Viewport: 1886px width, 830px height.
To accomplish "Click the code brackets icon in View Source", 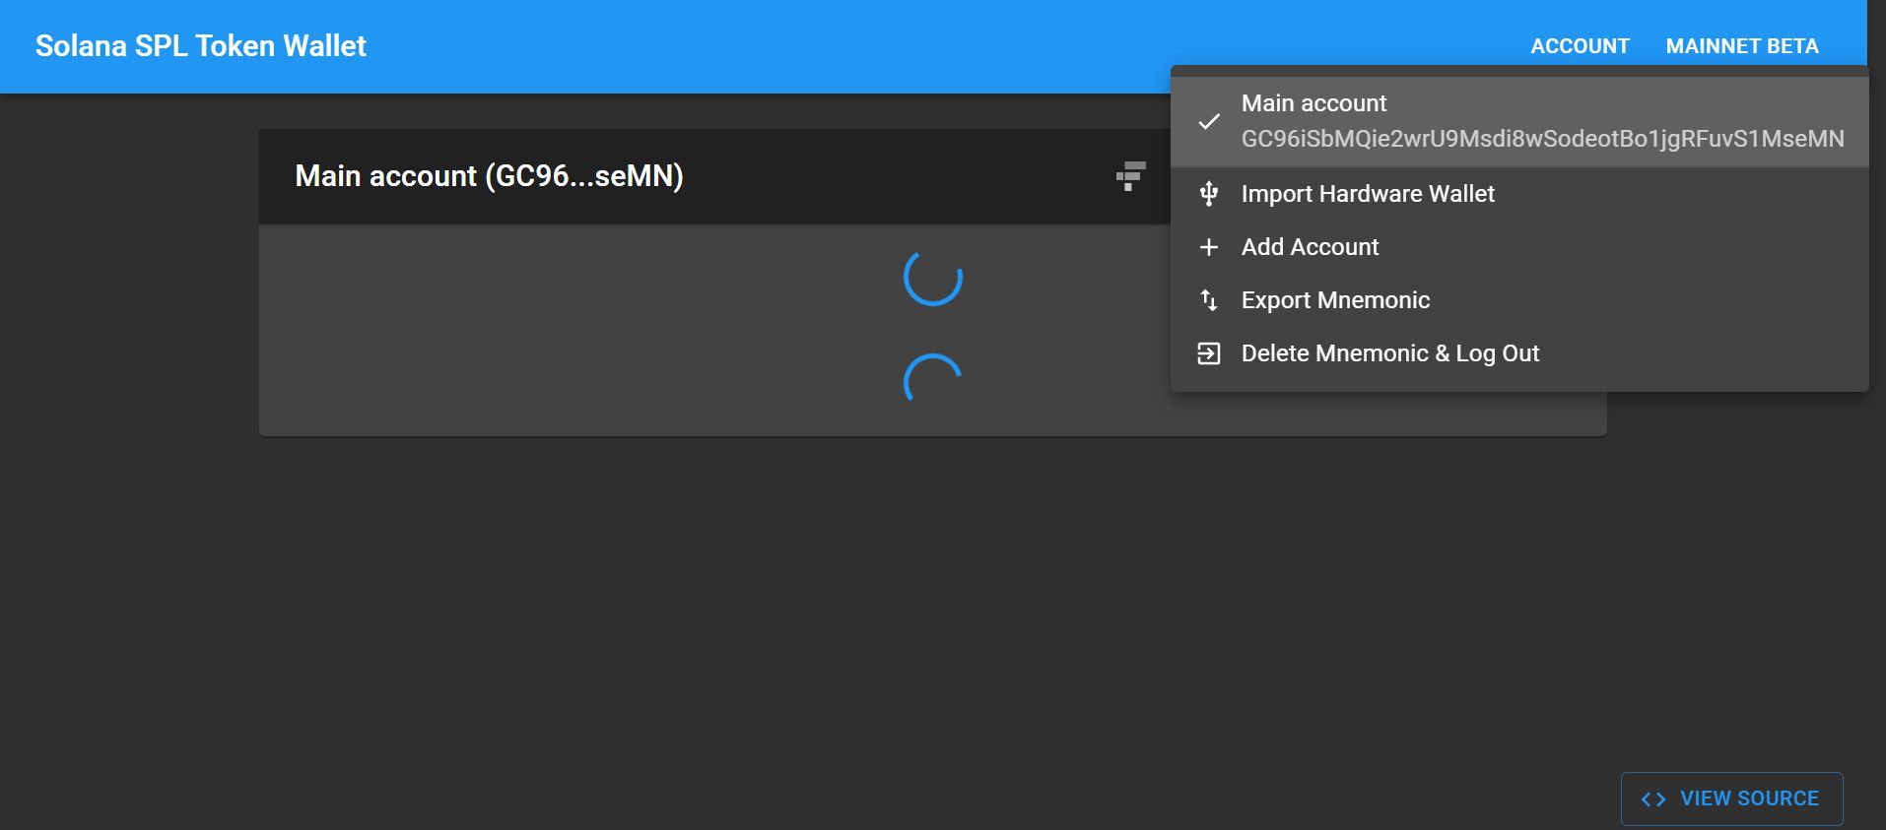I will click(1653, 799).
